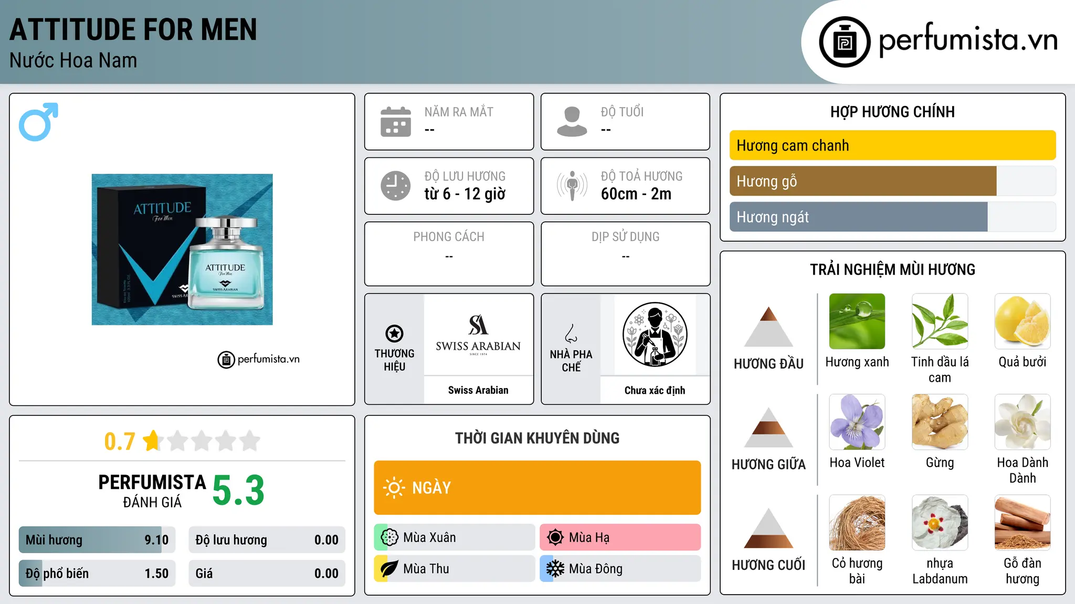Select the Quả bưởi note image
This screenshot has height=604, width=1075.
[x=1023, y=321]
